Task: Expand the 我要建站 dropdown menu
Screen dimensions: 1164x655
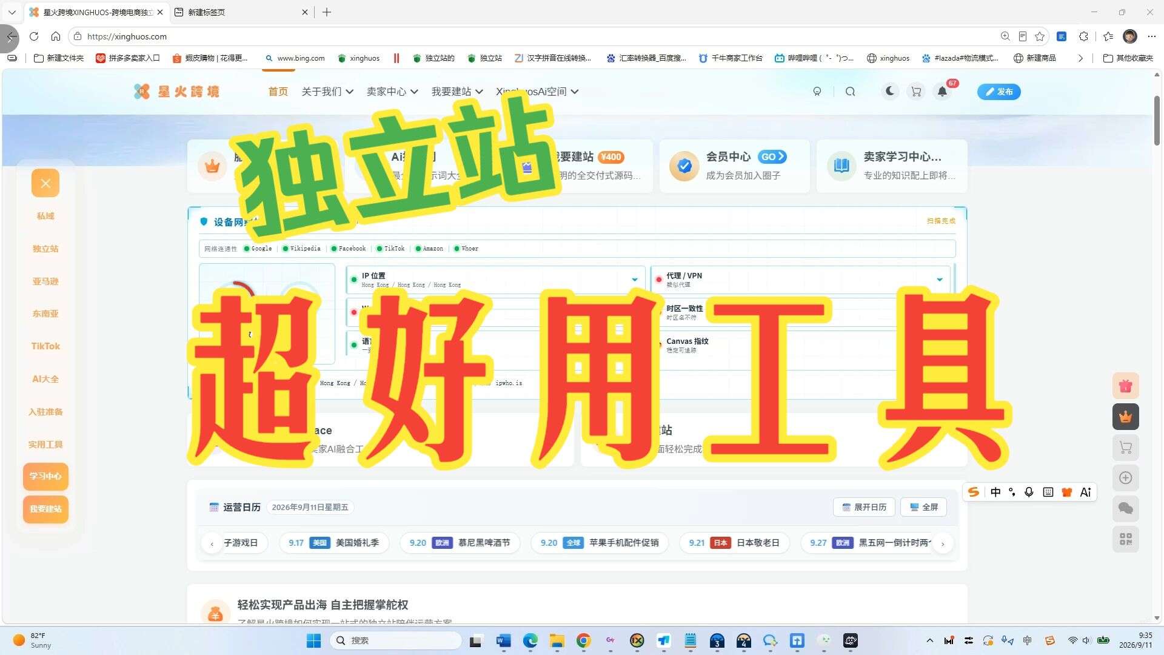Action: pyautogui.click(x=457, y=92)
